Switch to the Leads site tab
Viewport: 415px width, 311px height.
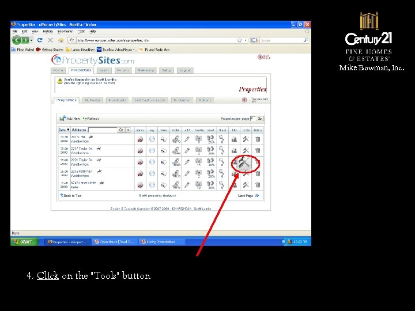point(104,70)
